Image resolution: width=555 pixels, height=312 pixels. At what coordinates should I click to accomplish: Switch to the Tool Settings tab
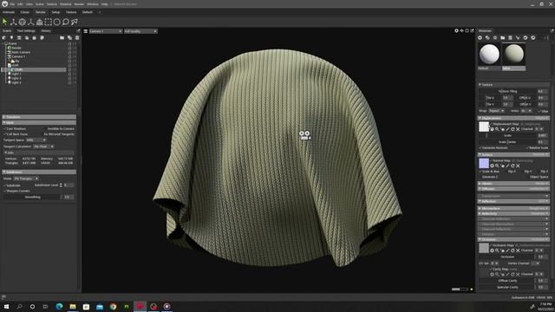click(x=26, y=31)
